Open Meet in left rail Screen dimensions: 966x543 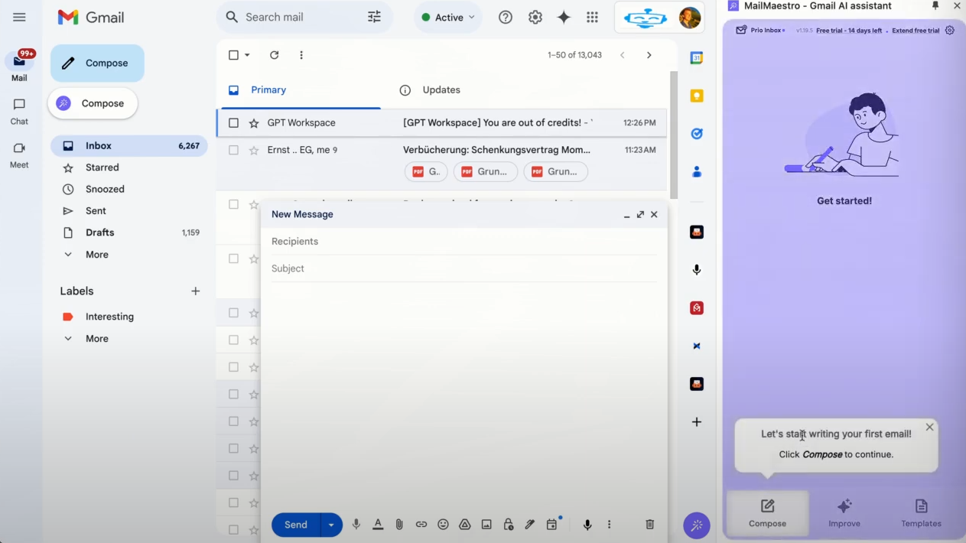(x=19, y=155)
